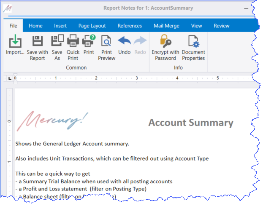
Task: Click the tab stop selector beside ruler
Action: coord(10,78)
